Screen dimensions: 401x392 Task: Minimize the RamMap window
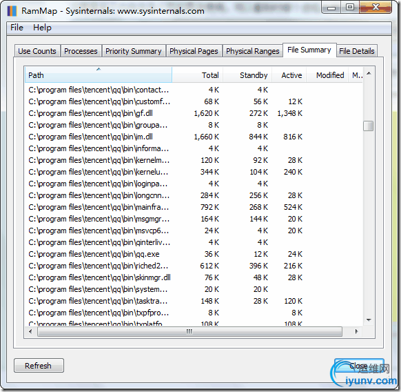[x=331, y=8]
